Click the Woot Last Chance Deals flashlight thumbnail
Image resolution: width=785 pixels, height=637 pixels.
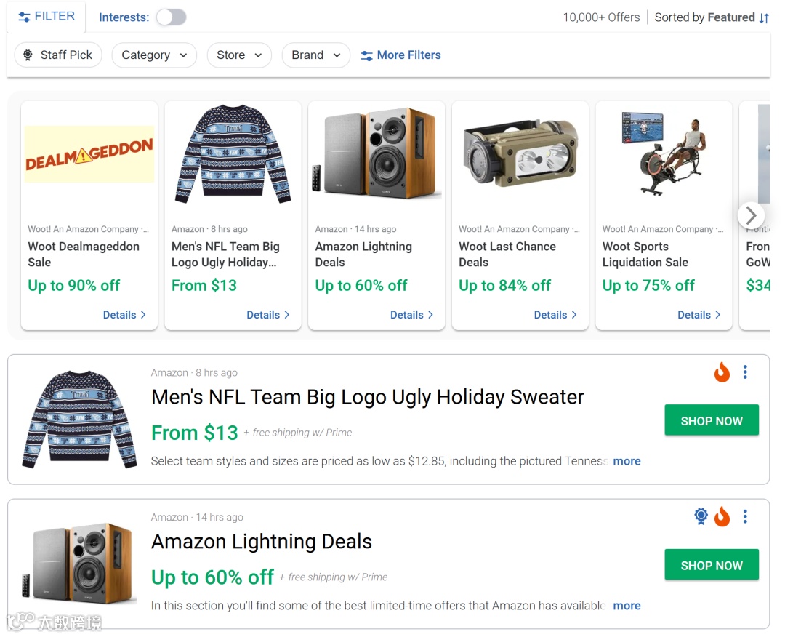(520, 153)
